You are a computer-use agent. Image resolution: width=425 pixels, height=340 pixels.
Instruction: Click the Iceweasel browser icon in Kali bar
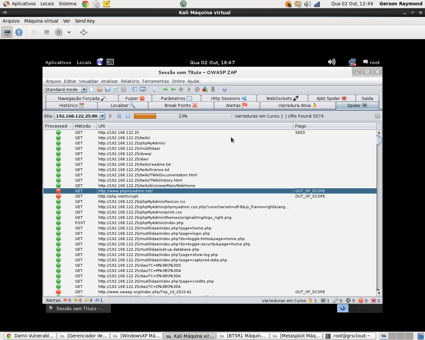(x=100, y=62)
